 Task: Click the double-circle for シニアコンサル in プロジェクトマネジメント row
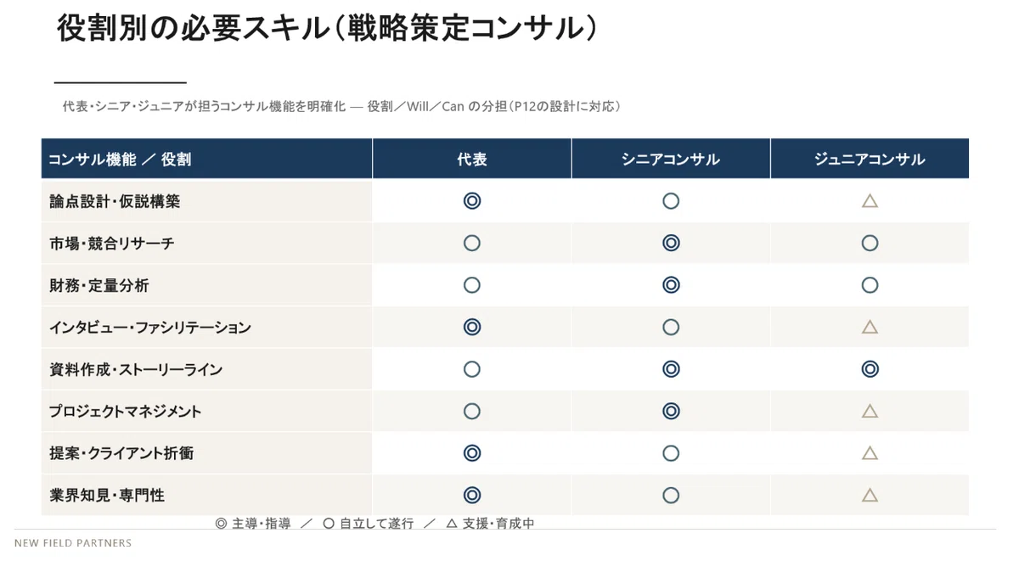click(671, 411)
